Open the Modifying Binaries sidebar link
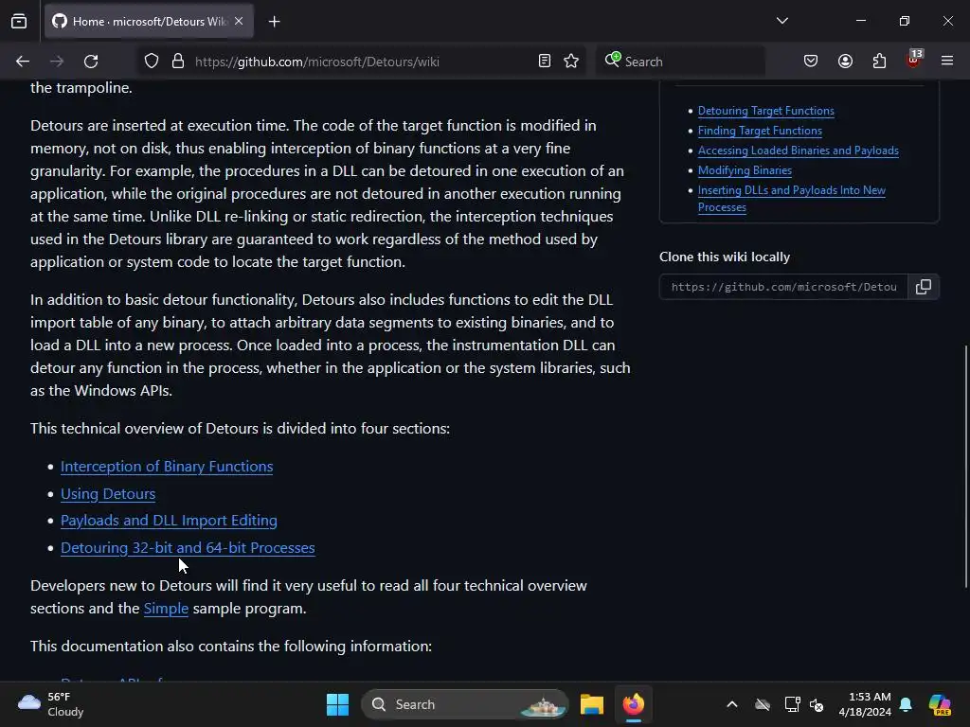The width and height of the screenshot is (970, 727). (x=745, y=170)
